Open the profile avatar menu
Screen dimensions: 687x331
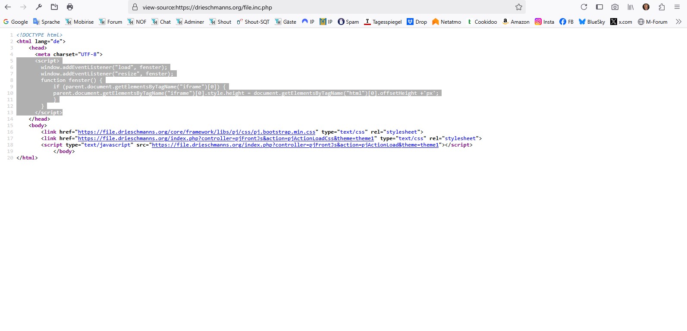click(646, 7)
